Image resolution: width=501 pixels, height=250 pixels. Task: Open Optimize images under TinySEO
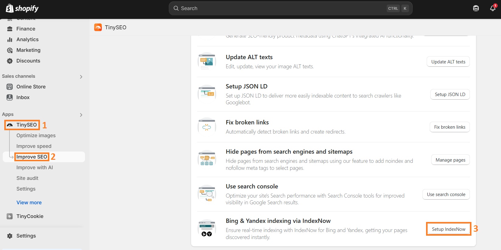[x=36, y=135]
